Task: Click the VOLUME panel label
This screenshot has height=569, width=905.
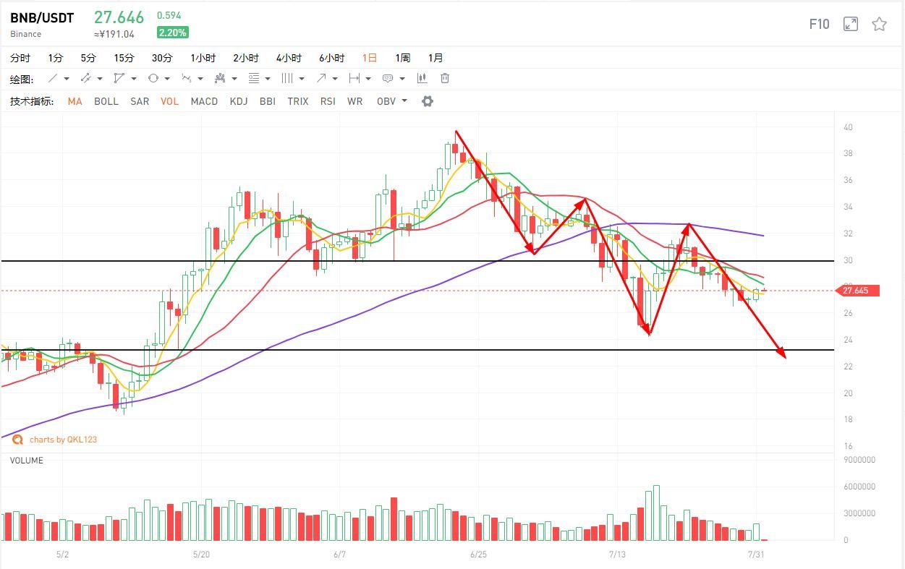Action: point(26,461)
